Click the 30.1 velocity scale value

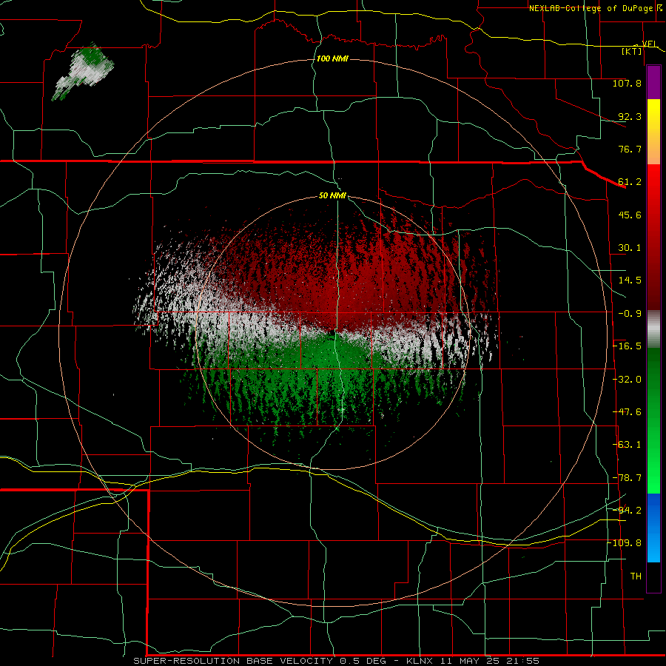[630, 248]
